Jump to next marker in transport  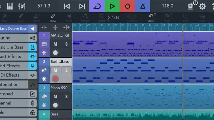(x=82, y=6)
